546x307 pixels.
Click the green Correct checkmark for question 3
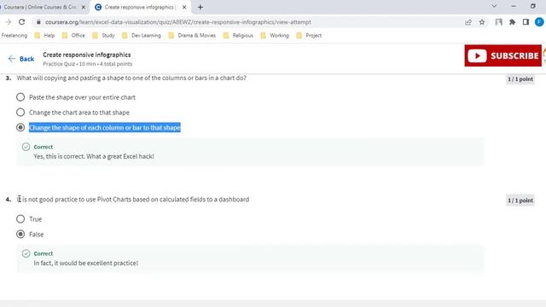tap(26, 147)
